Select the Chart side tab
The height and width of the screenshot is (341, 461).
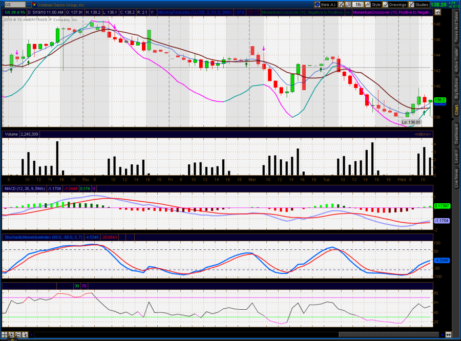coord(456,110)
